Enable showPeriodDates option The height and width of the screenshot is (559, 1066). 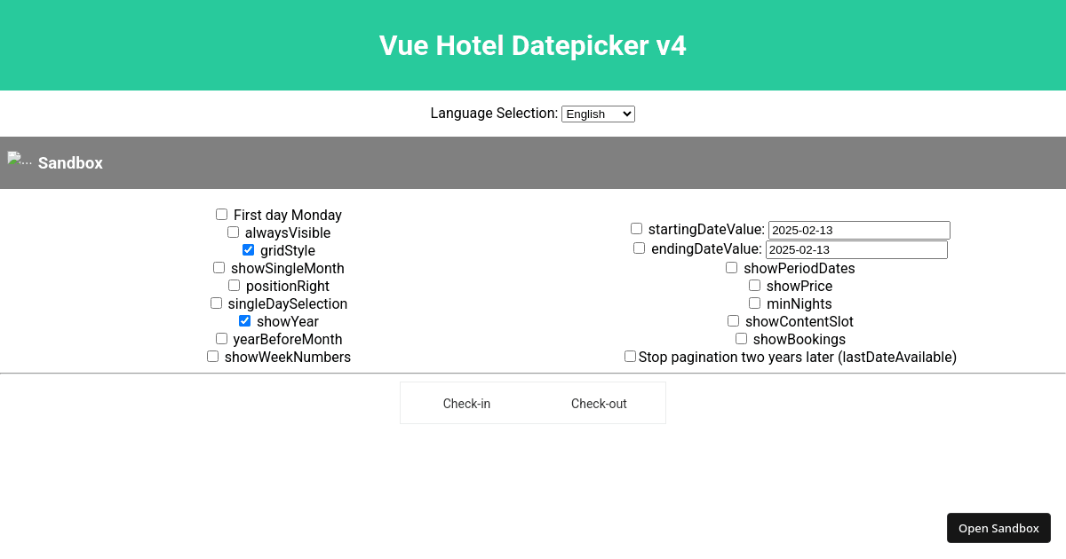point(731,267)
